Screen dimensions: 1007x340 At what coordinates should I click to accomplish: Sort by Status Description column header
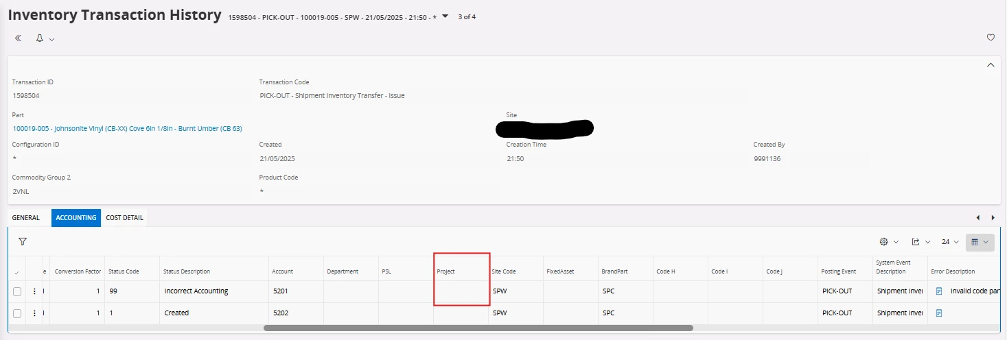[187, 271]
